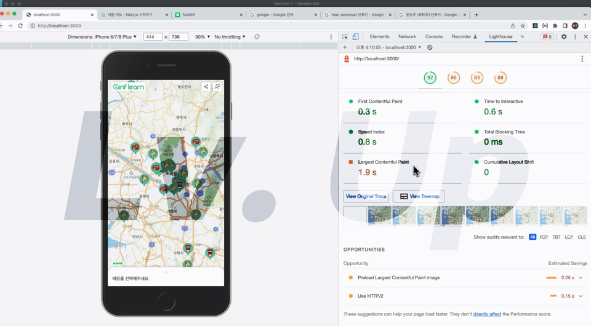Image resolution: width=591 pixels, height=326 pixels.
Task: Bookmark this page star icon
Action: (523, 26)
